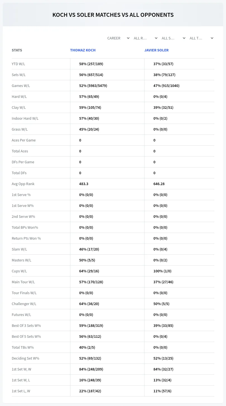Open Javier Soler player profile link
Viewport: 226px width, 406px height.
tap(156, 50)
